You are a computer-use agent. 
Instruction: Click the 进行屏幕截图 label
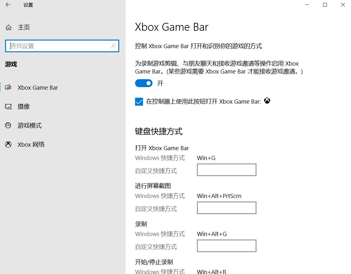[153, 186]
